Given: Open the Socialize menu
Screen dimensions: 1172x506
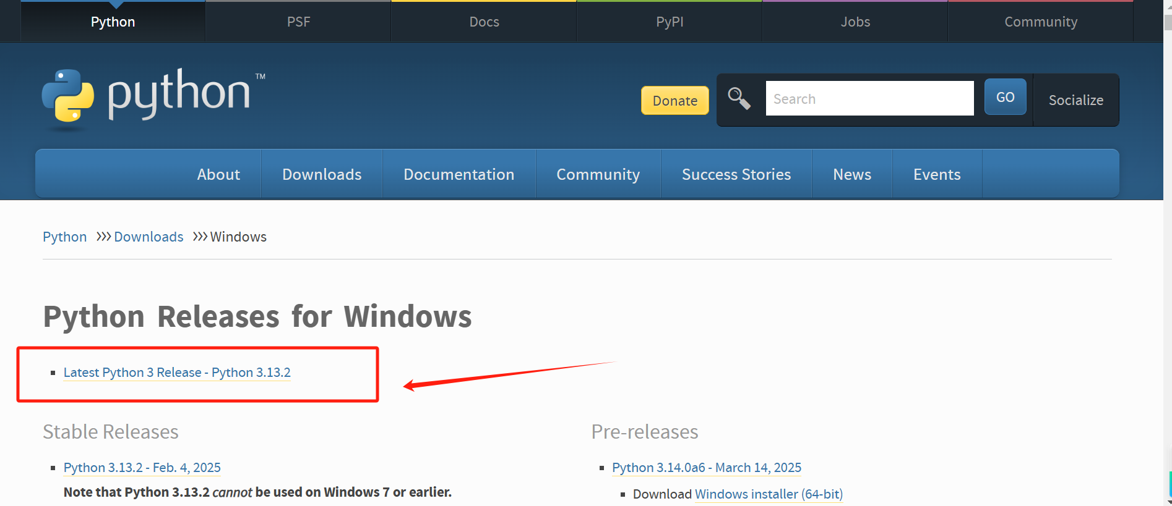Looking at the screenshot, I should point(1076,100).
